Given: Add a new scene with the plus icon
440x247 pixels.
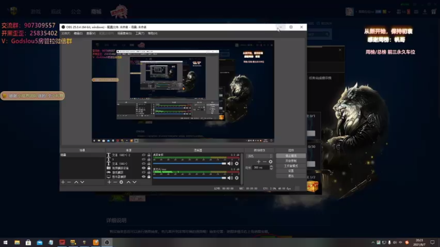Looking at the screenshot, I should click(63, 182).
